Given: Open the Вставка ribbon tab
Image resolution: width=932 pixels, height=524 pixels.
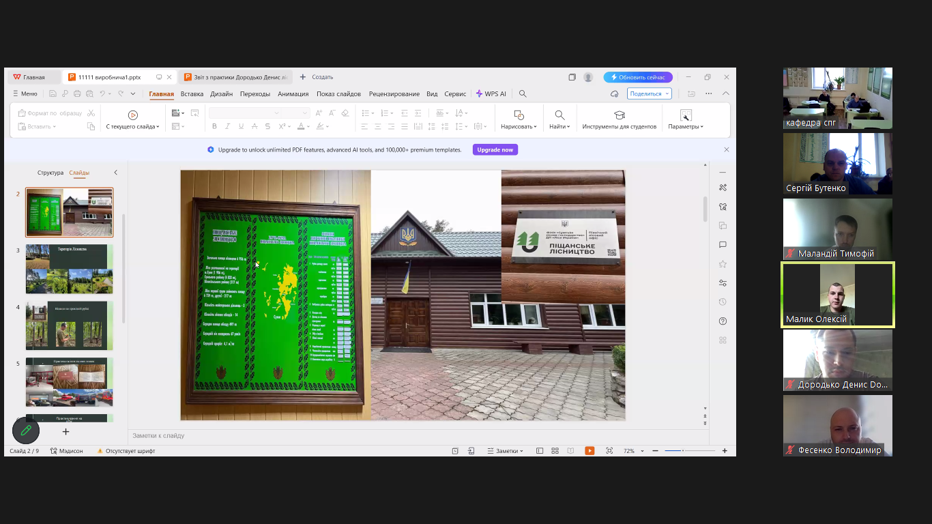Looking at the screenshot, I should click(x=192, y=94).
